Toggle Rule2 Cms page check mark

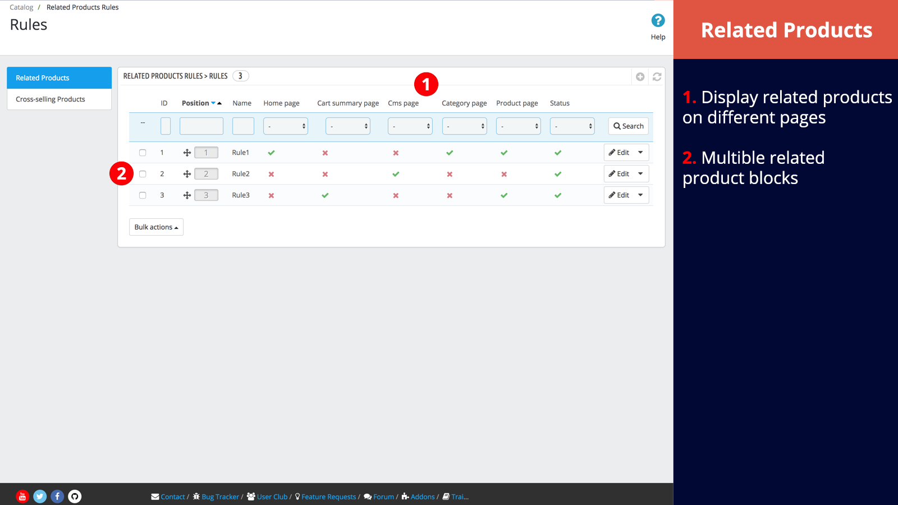(x=396, y=174)
